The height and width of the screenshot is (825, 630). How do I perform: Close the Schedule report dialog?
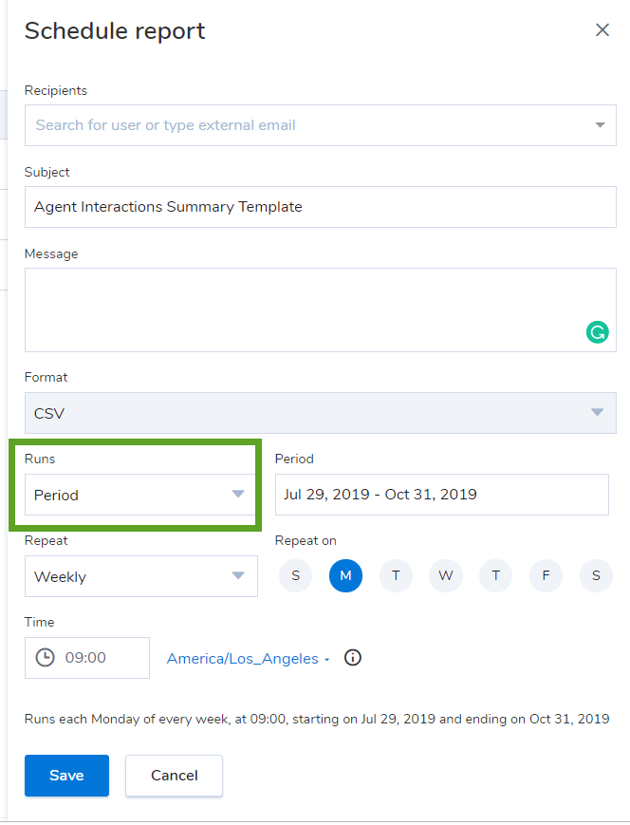tap(602, 30)
